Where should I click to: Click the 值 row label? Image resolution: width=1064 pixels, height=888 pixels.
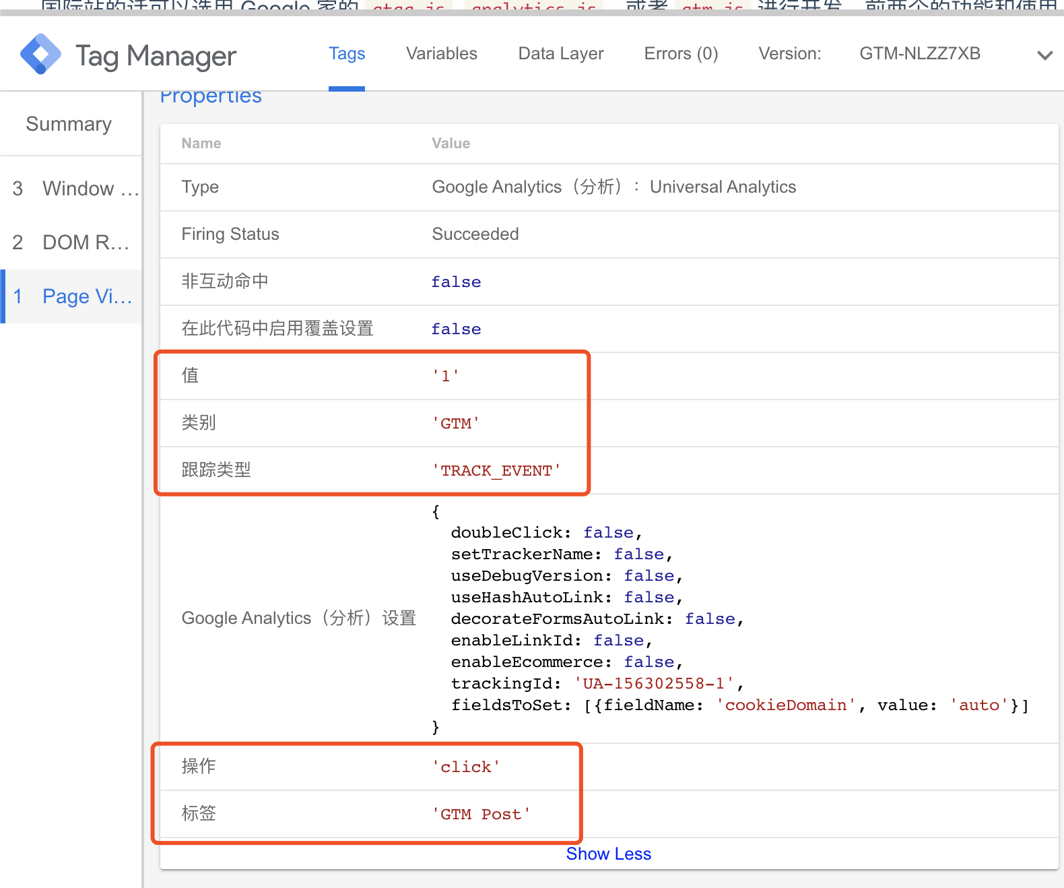pyautogui.click(x=191, y=376)
